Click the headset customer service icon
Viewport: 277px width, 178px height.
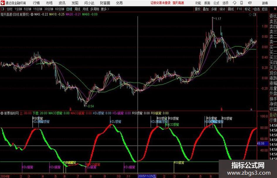pyautogui.click(x=234, y=3)
